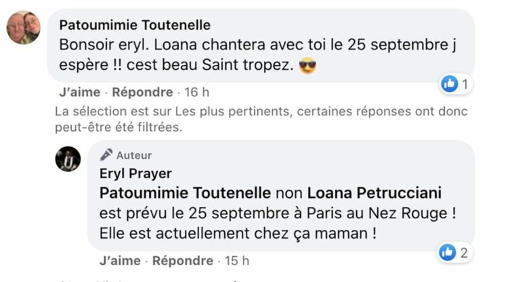The width and height of the screenshot is (516, 282).
Task: Open Patoumimie Toutenelle author name link
Action: (x=135, y=25)
